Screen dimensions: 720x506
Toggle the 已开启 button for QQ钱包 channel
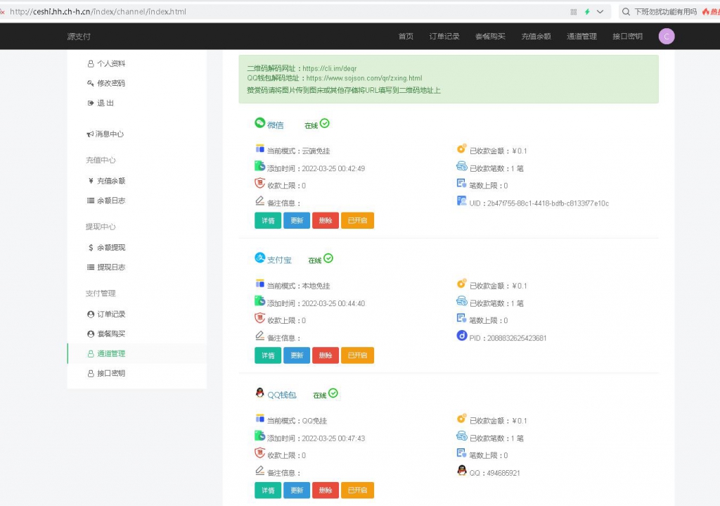[357, 491]
